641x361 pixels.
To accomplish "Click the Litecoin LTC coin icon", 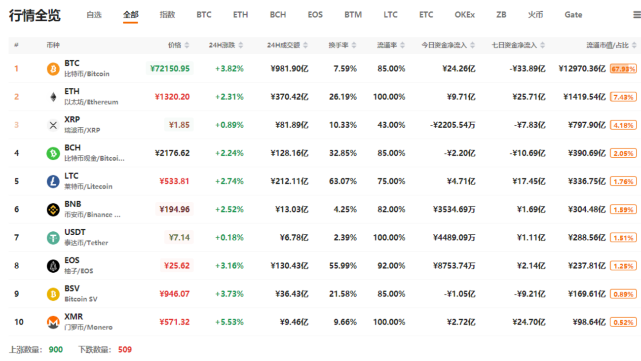I will (53, 181).
